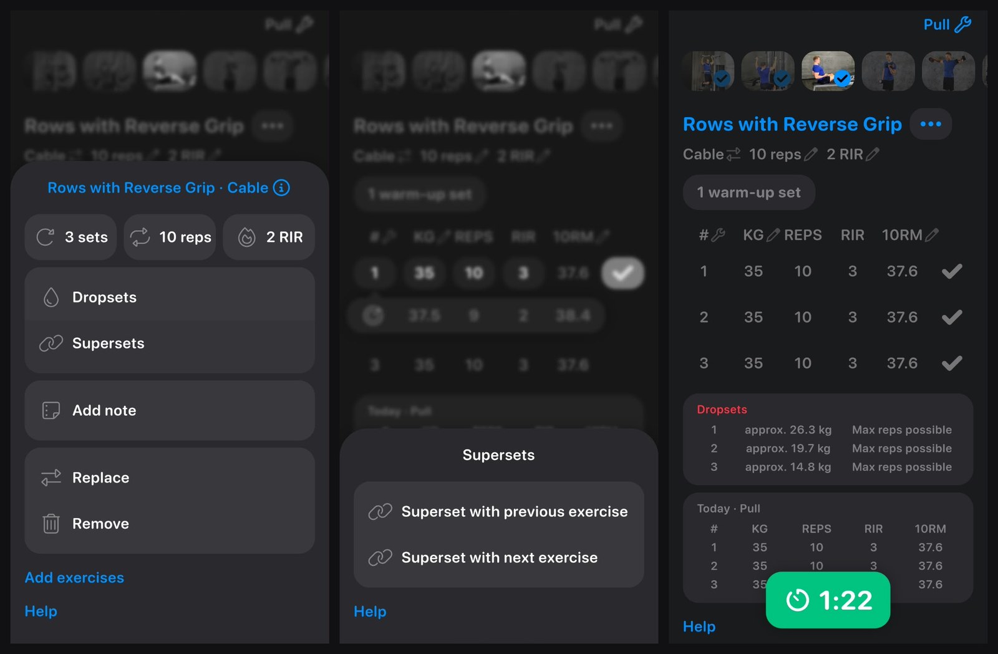Open the three-dot menu beside exercise title
998x654 pixels.
pyautogui.click(x=931, y=124)
